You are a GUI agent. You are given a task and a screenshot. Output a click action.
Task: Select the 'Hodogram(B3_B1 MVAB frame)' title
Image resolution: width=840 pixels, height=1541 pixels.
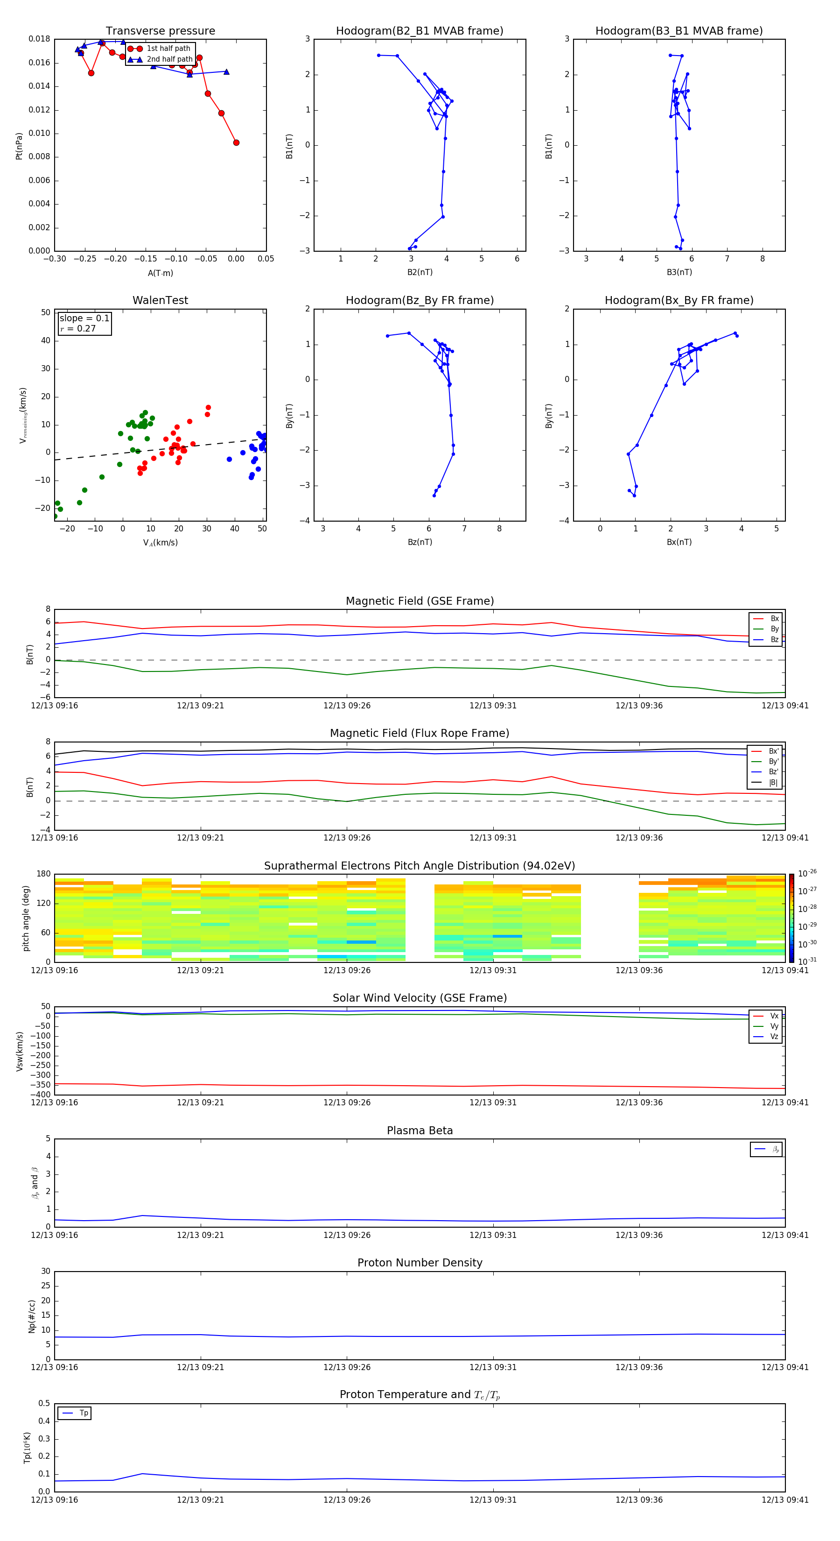click(x=679, y=30)
